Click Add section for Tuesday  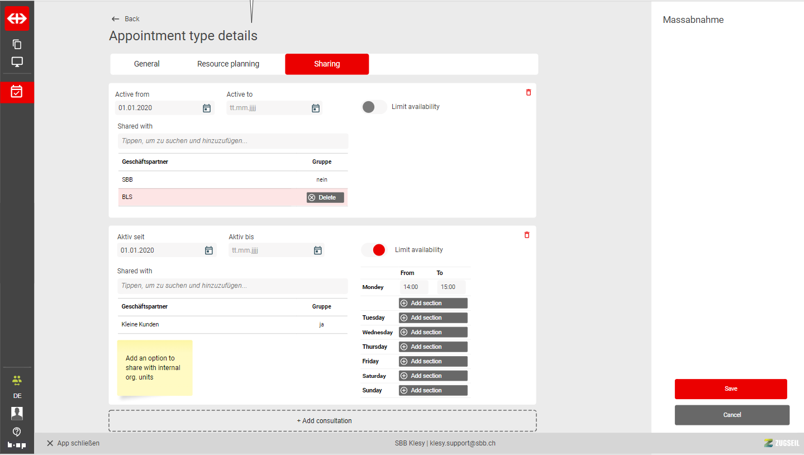[433, 317]
